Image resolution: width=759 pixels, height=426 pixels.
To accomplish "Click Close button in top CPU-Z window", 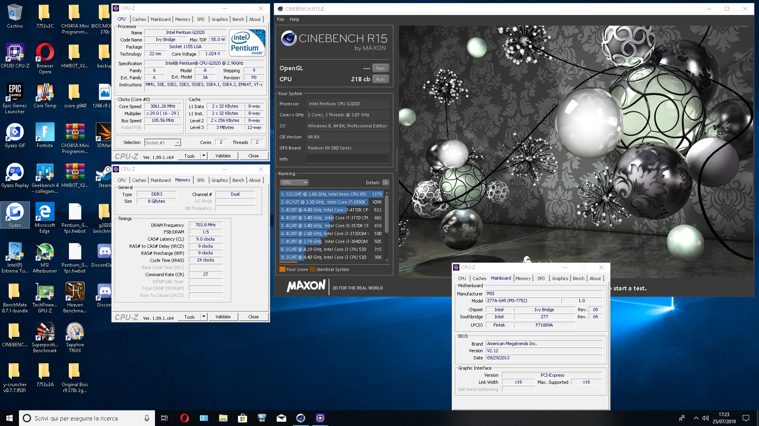I will (x=253, y=156).
